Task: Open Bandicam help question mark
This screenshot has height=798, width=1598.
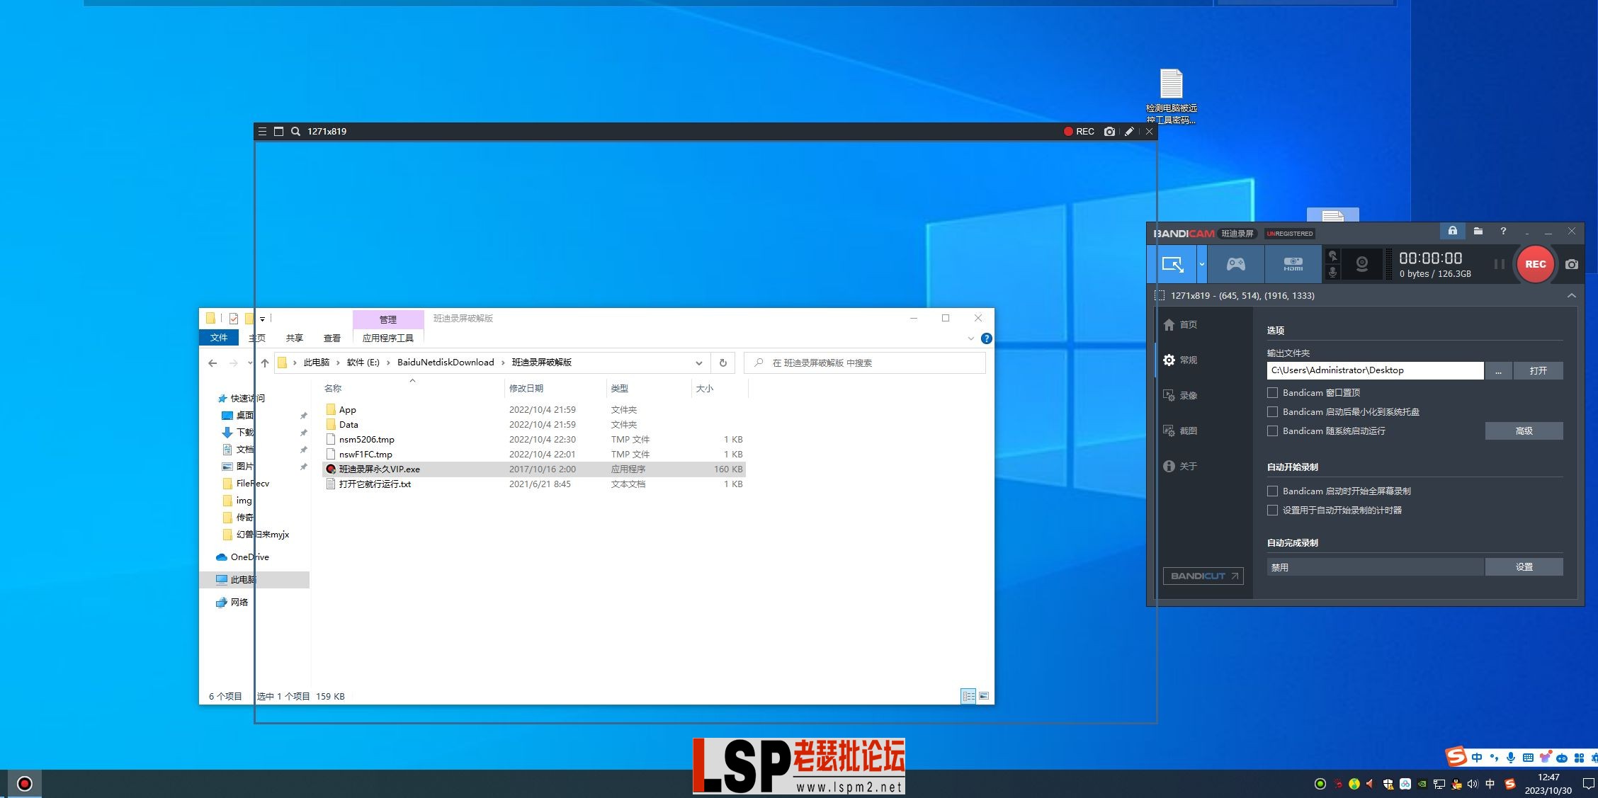Action: [1503, 231]
